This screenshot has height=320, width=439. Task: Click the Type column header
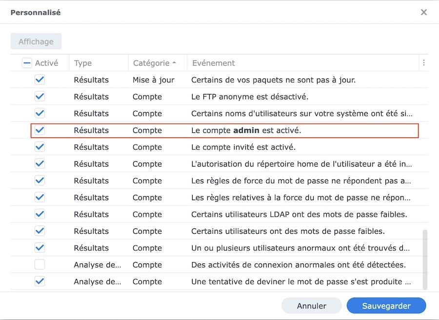[83, 63]
